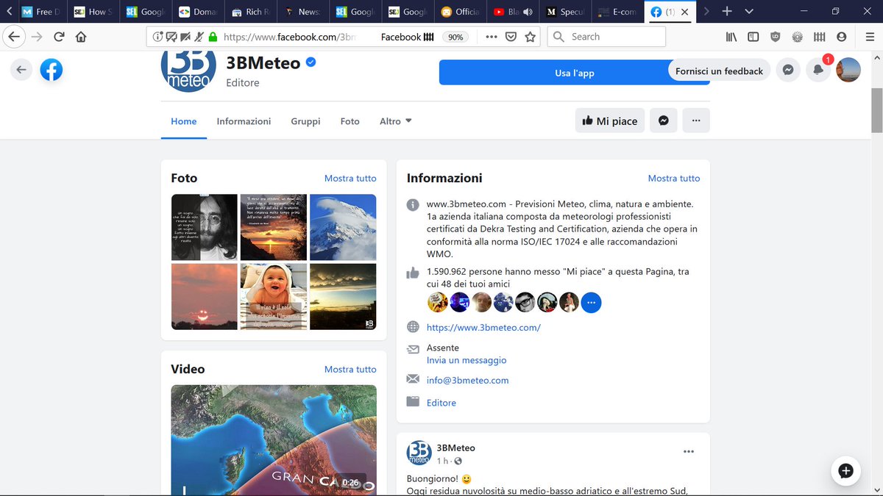883x496 pixels.
Task: Go back with the browser back arrow
Action: click(x=13, y=37)
